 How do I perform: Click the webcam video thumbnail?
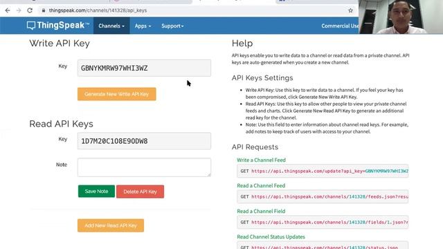pyautogui.click(x=401, y=17)
